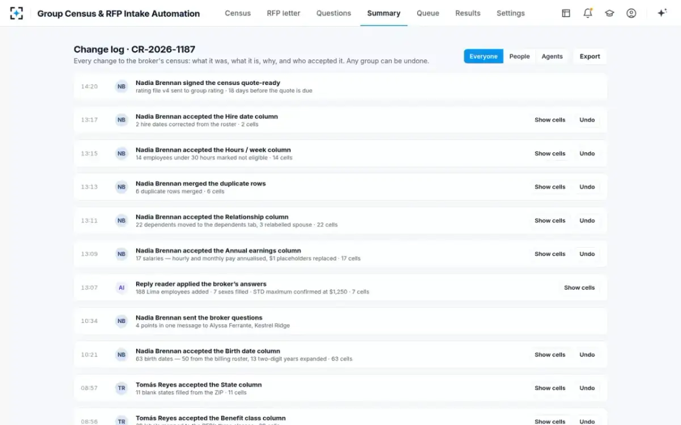Open the sparkle AI assistant icon

click(662, 13)
